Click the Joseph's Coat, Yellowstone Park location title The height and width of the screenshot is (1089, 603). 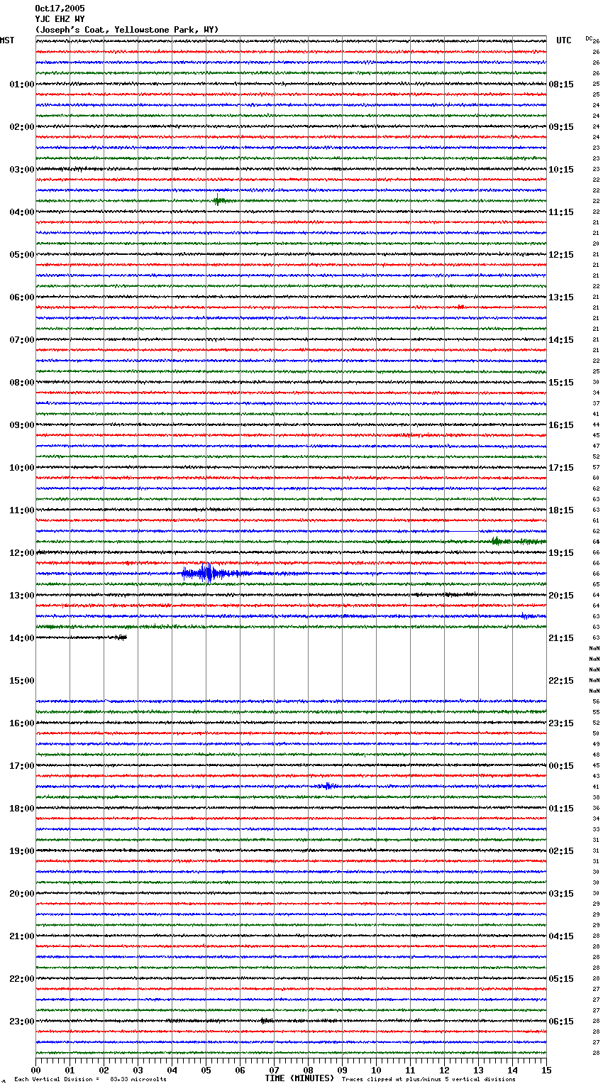coord(127,30)
